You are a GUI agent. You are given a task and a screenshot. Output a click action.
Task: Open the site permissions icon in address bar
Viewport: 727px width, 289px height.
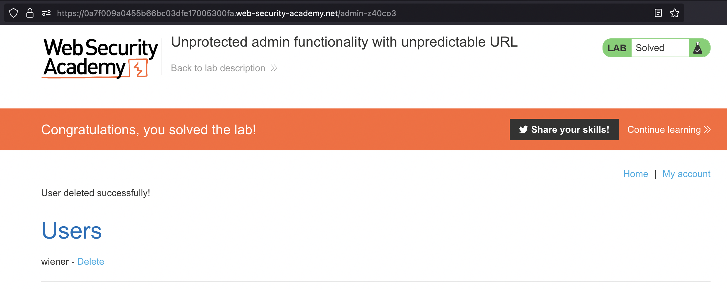(x=46, y=13)
